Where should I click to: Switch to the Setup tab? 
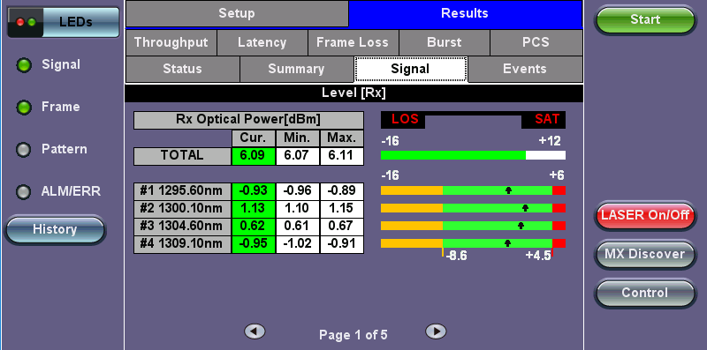tap(237, 13)
